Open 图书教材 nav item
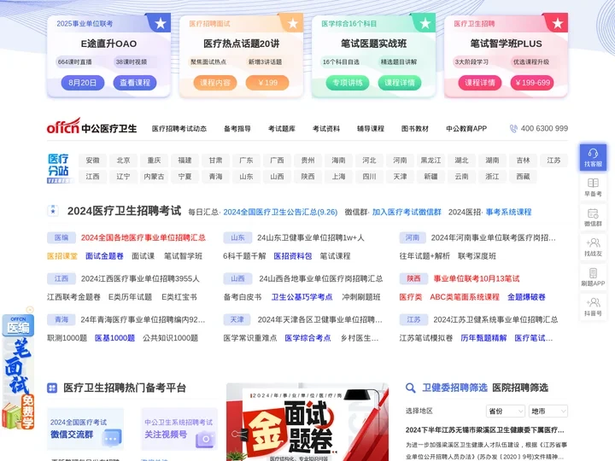This screenshot has height=461, width=615. [x=415, y=129]
